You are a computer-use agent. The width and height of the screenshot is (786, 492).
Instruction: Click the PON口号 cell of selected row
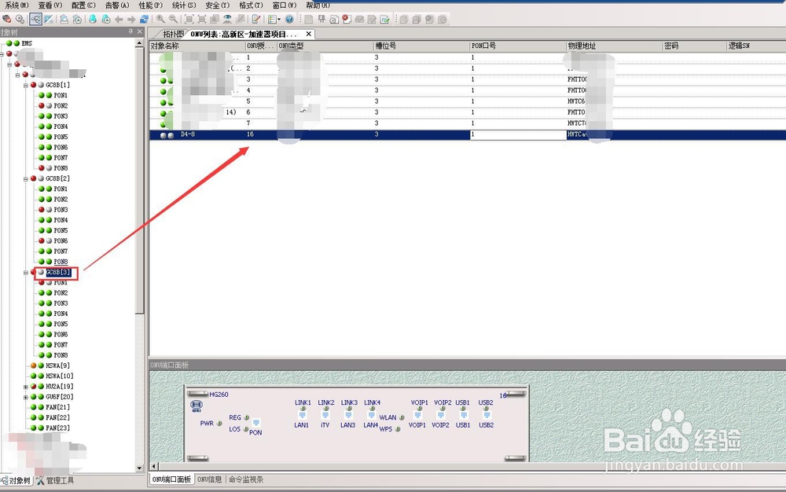(x=518, y=134)
